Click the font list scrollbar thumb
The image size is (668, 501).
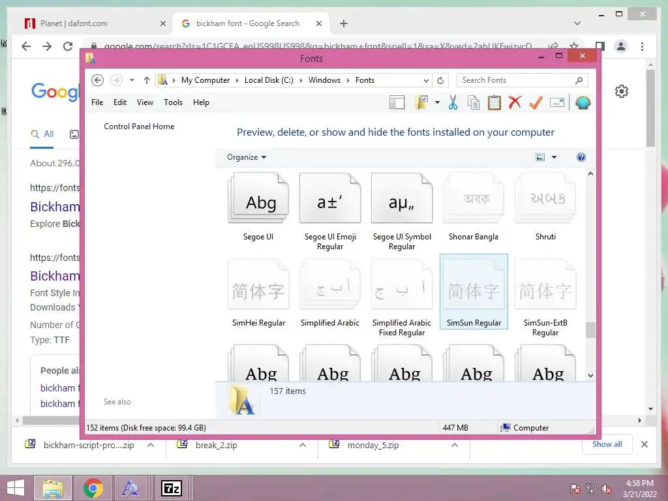pyautogui.click(x=590, y=329)
